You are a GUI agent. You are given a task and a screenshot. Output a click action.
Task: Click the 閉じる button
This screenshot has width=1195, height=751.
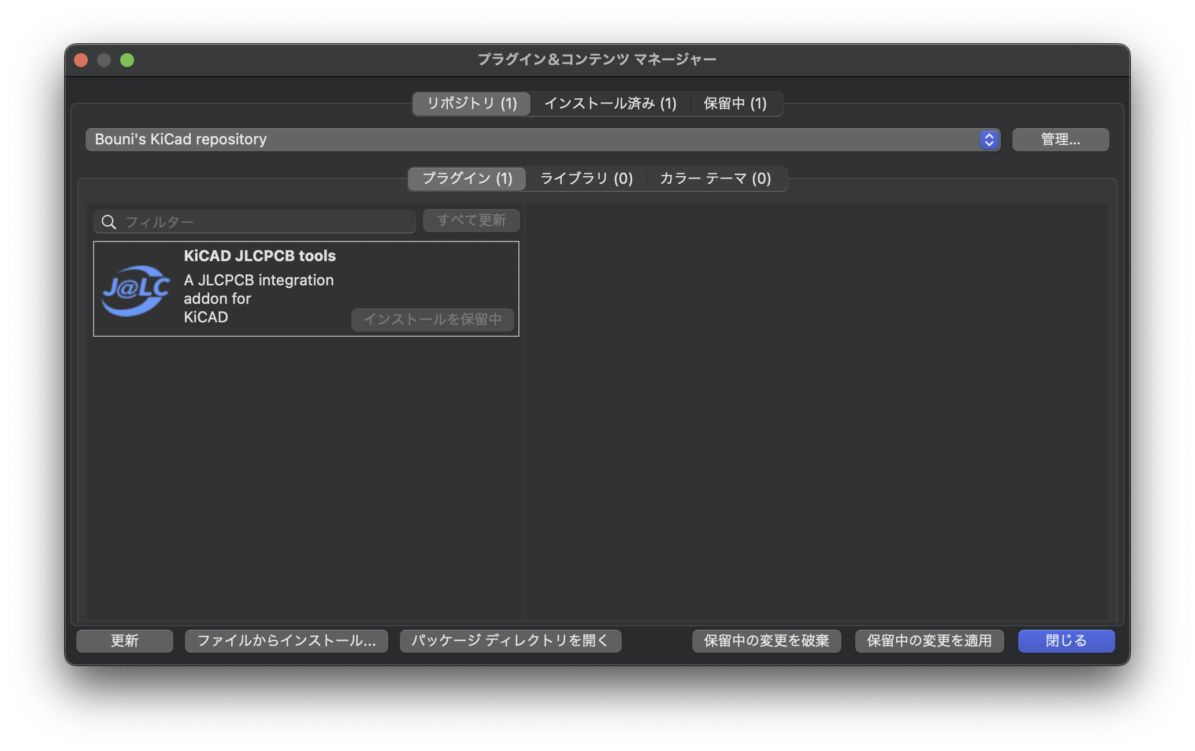(x=1066, y=641)
